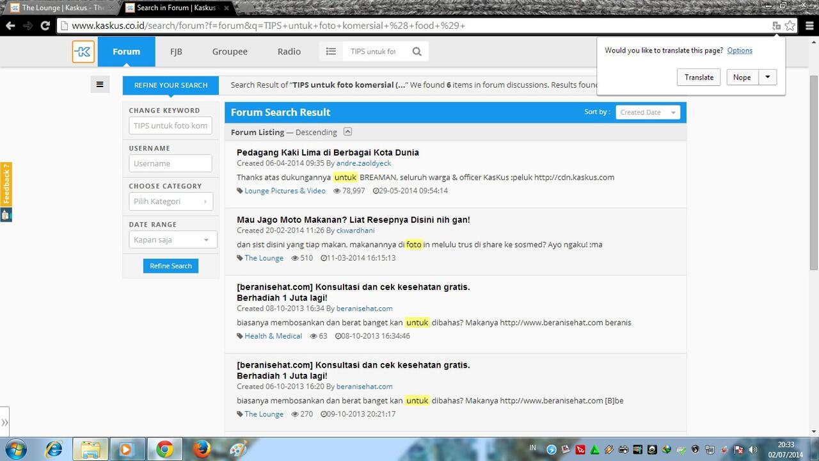The width and height of the screenshot is (819, 461).
Task: Click the IN language indicator in the taskbar
Action: [532, 448]
